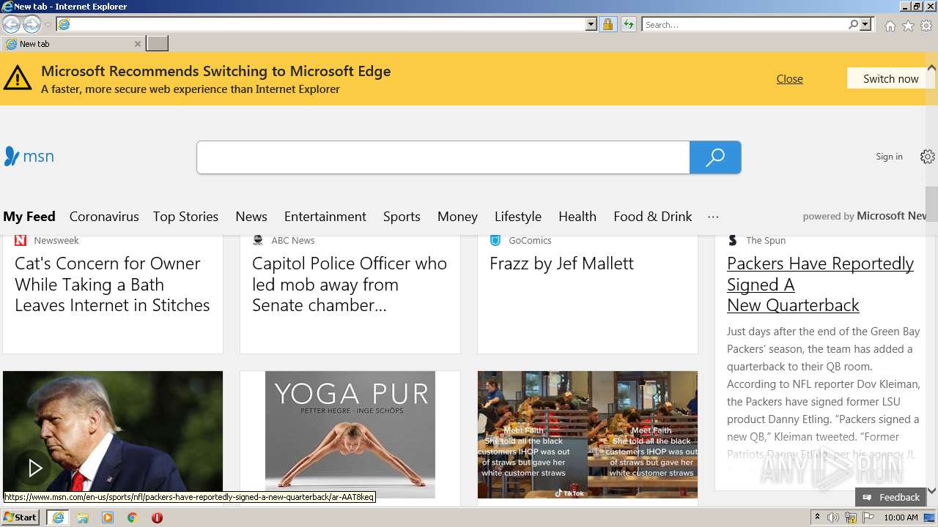Click the page scrollbar down arrow
938x527 pixels.
click(x=931, y=491)
